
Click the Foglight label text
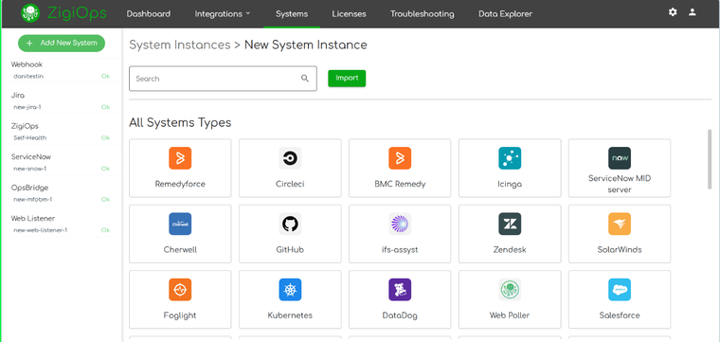point(180,315)
